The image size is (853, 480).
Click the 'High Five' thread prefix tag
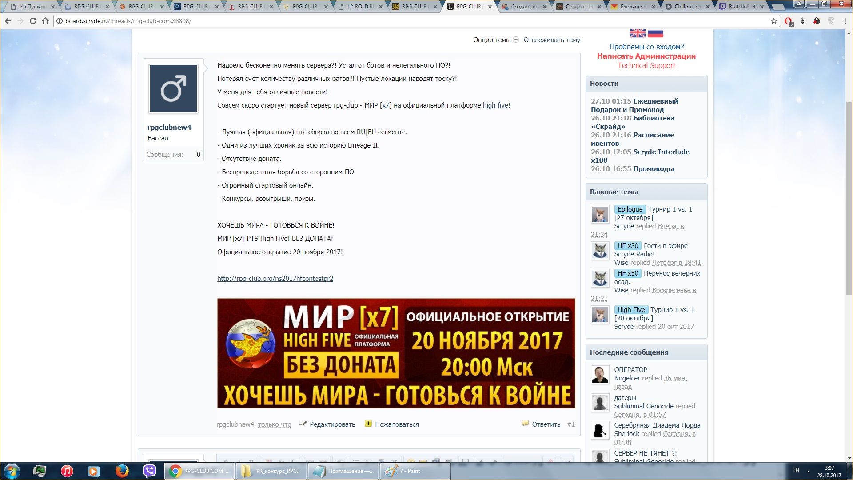[631, 310]
